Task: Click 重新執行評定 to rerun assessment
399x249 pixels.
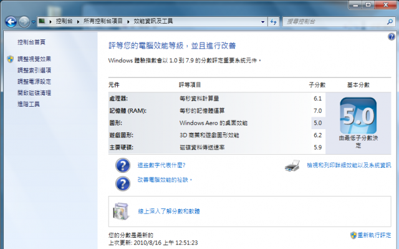Action: (374, 235)
